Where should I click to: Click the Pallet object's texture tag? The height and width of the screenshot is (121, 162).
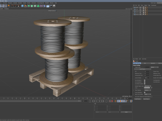(x=145, y=7)
